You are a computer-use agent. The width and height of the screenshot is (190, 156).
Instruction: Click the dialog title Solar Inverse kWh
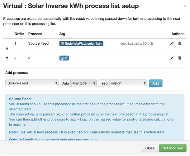coord(71,6)
